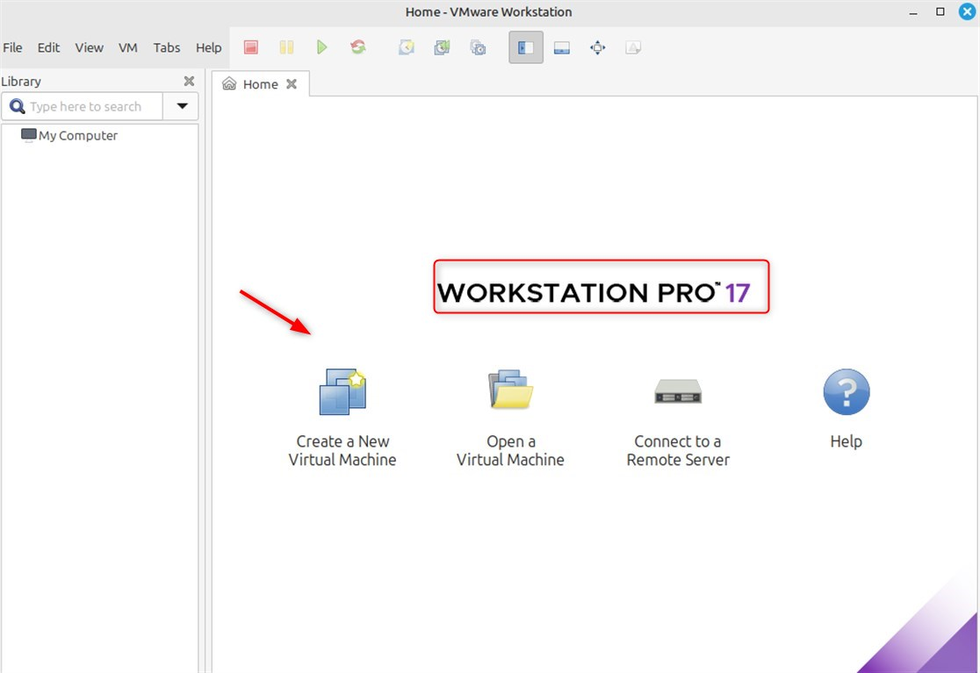980x673 pixels.
Task: Click the take snapshot toolbar icon
Action: coord(407,47)
